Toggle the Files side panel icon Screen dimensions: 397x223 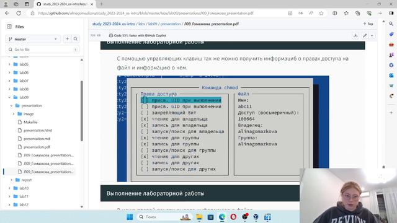click(9, 27)
